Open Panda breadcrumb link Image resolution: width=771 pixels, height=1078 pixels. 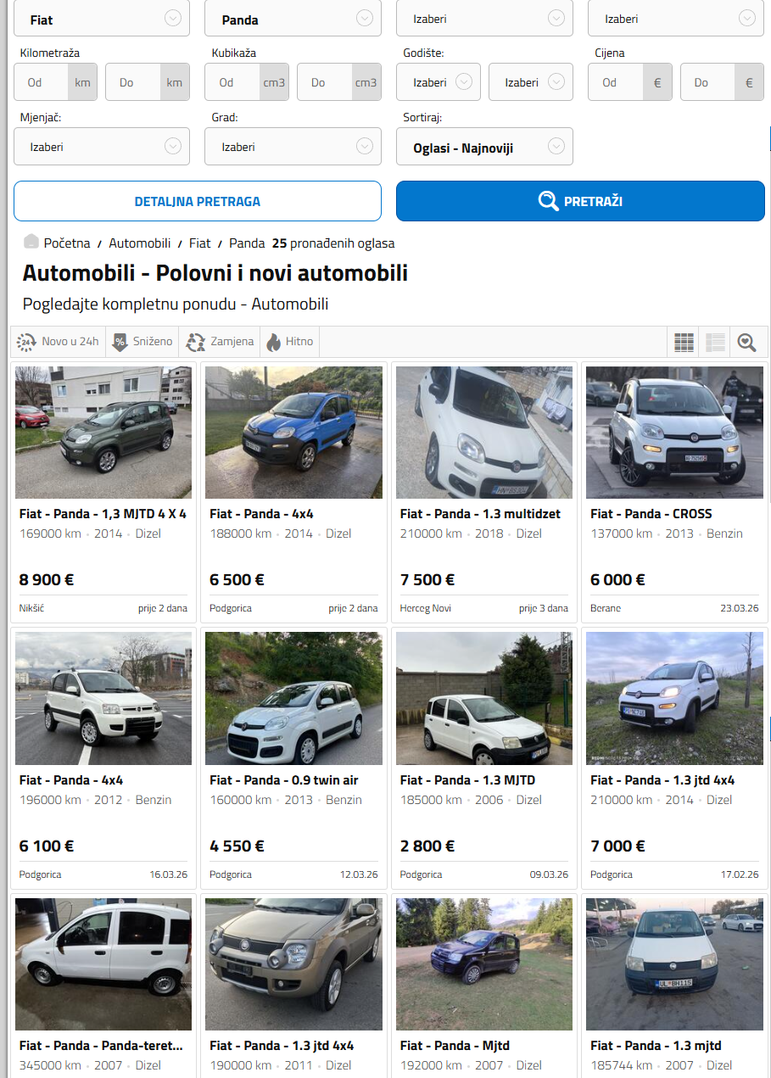(247, 243)
